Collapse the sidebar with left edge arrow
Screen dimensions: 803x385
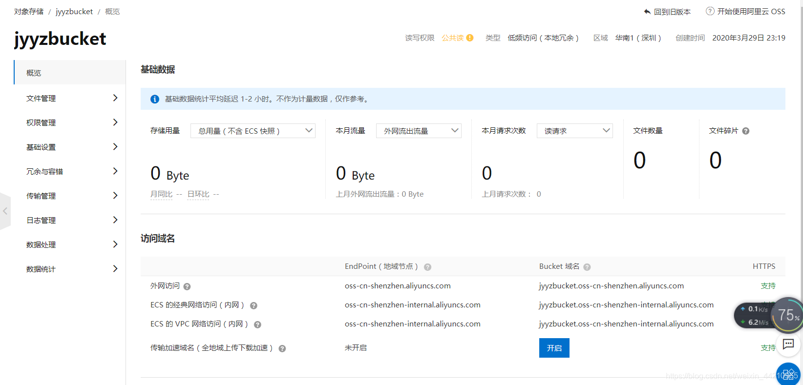[5, 211]
